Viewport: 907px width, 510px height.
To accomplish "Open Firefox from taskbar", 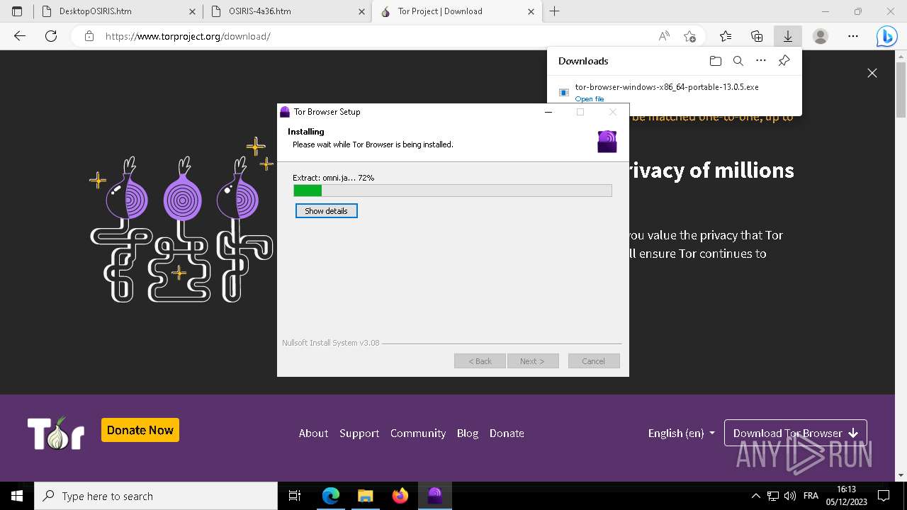I will pos(400,496).
